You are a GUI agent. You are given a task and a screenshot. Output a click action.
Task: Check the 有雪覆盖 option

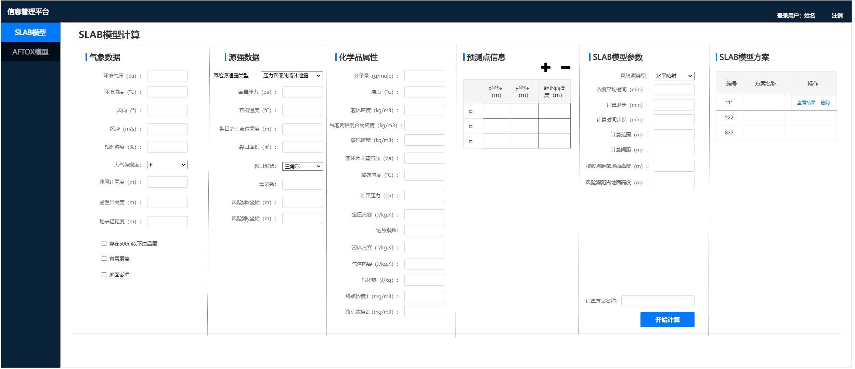pos(104,259)
